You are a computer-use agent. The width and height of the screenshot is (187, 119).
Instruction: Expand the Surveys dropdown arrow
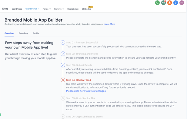tap(63, 9)
